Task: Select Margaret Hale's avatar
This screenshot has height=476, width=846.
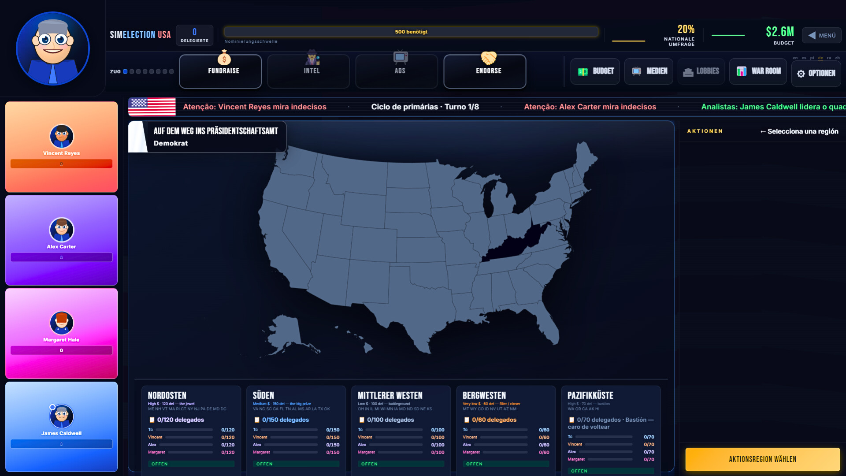Action: (62, 323)
